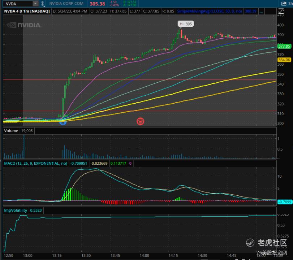293x260 pixels.
Task: Click the NVDA symbol input field
Action: coord(18,4)
